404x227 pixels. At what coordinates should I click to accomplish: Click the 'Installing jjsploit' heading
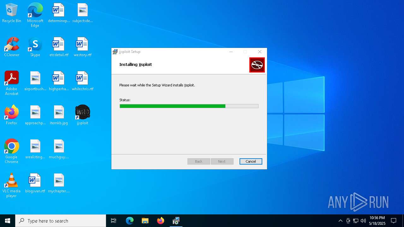tap(135, 64)
